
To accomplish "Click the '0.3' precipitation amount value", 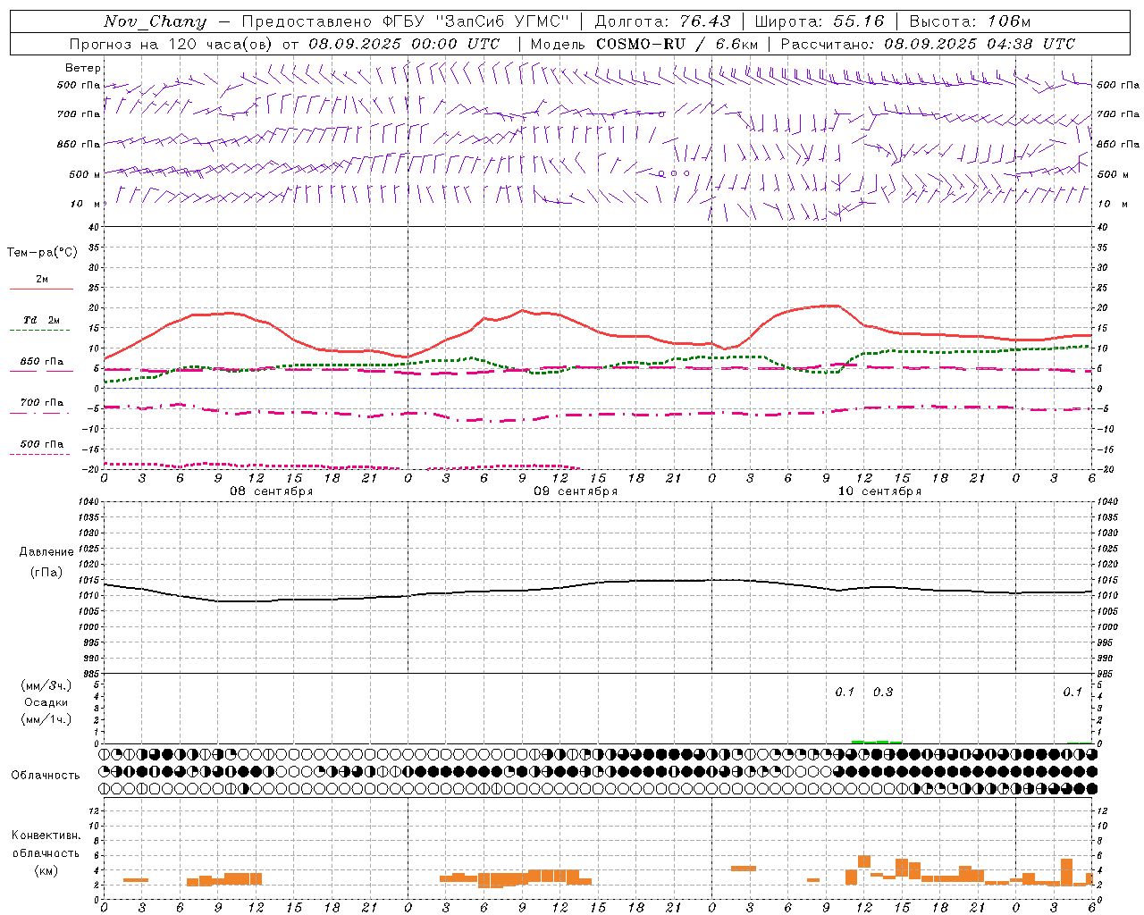I will (x=882, y=693).
